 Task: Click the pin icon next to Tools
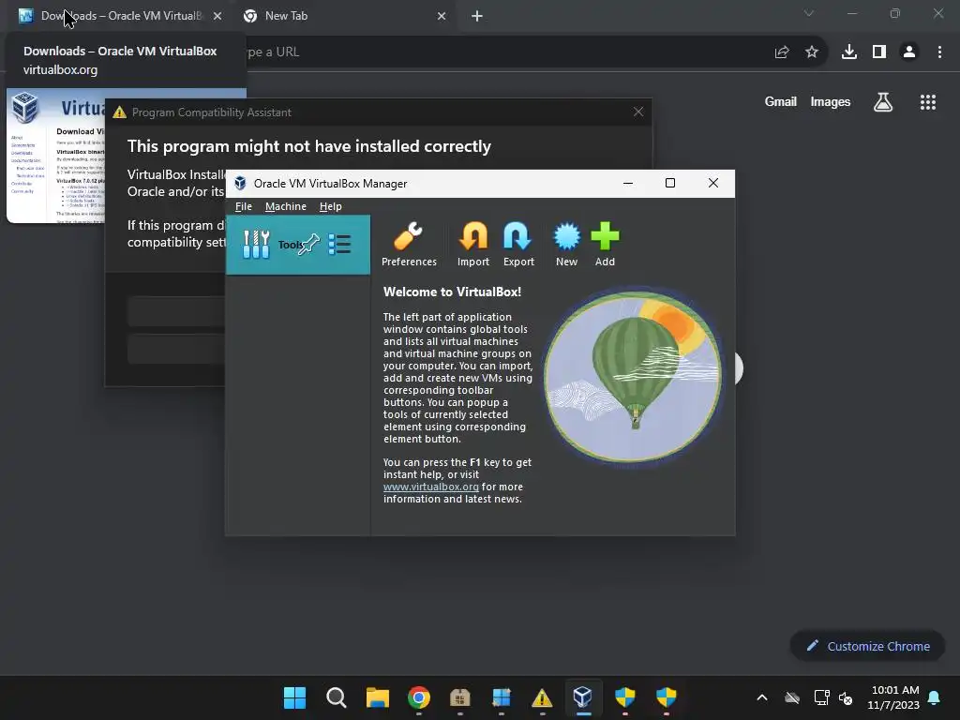(308, 245)
